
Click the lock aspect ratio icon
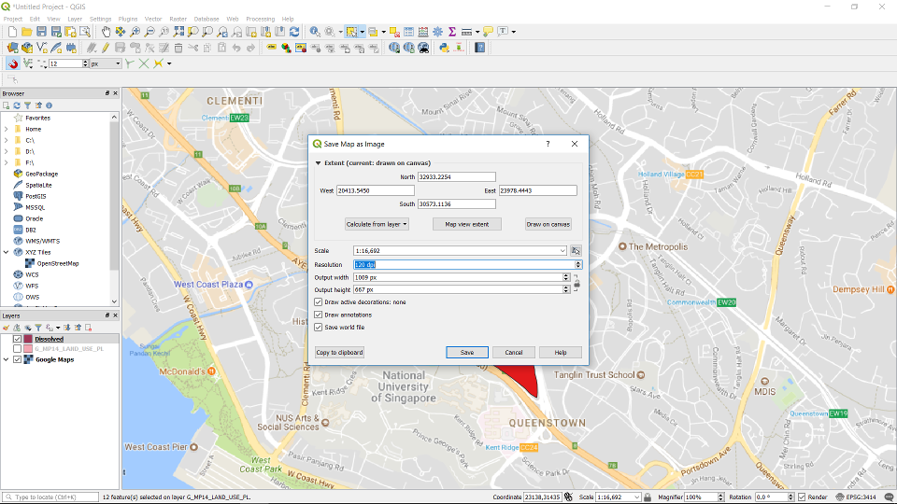576,283
